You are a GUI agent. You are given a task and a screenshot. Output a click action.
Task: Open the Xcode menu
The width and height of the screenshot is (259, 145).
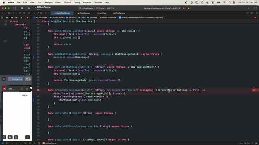point(11,2)
